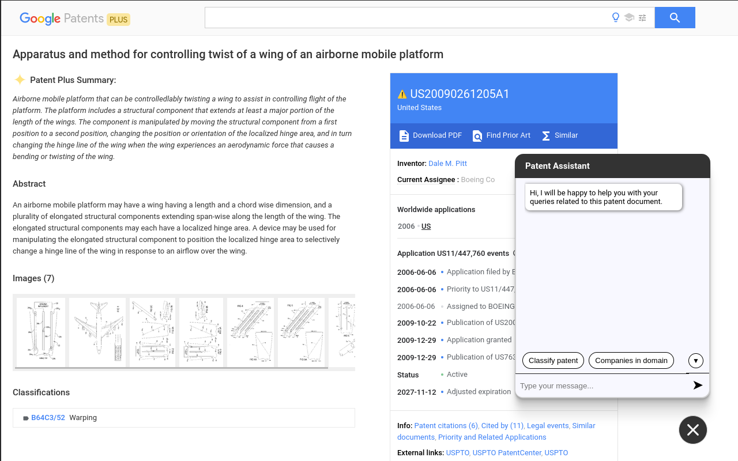Jump to Patent citations (6)

click(446, 426)
